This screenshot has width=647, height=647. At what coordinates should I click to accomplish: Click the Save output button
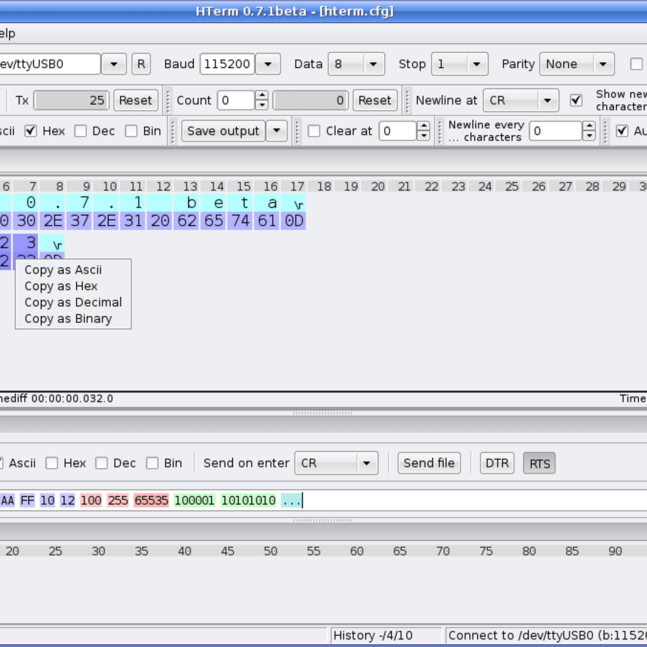coord(223,131)
